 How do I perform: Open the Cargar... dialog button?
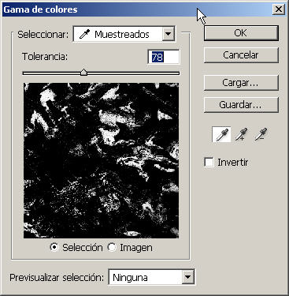pyautogui.click(x=241, y=83)
